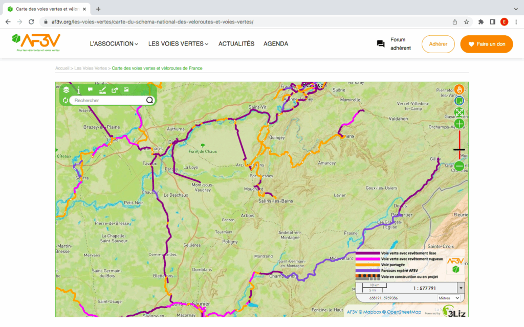Click the orange 'Voie partagée' legend swatch
The width and height of the screenshot is (524, 327).
pos(367,265)
